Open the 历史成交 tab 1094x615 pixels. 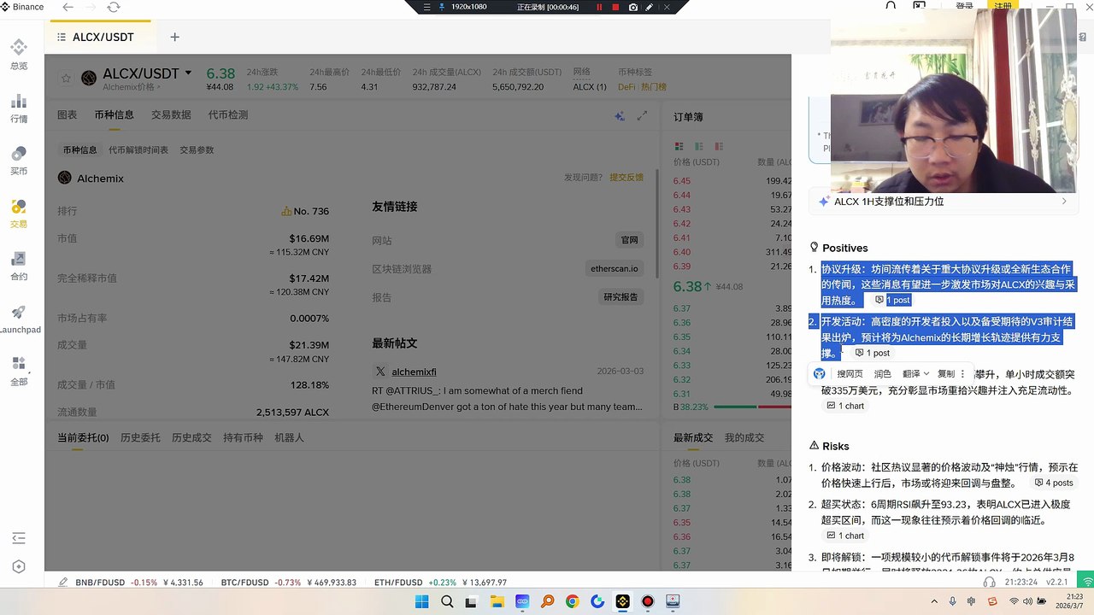tap(191, 437)
